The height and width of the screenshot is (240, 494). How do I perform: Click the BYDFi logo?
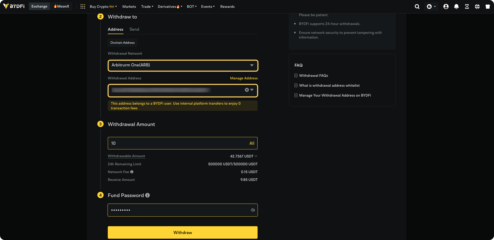click(x=14, y=6)
